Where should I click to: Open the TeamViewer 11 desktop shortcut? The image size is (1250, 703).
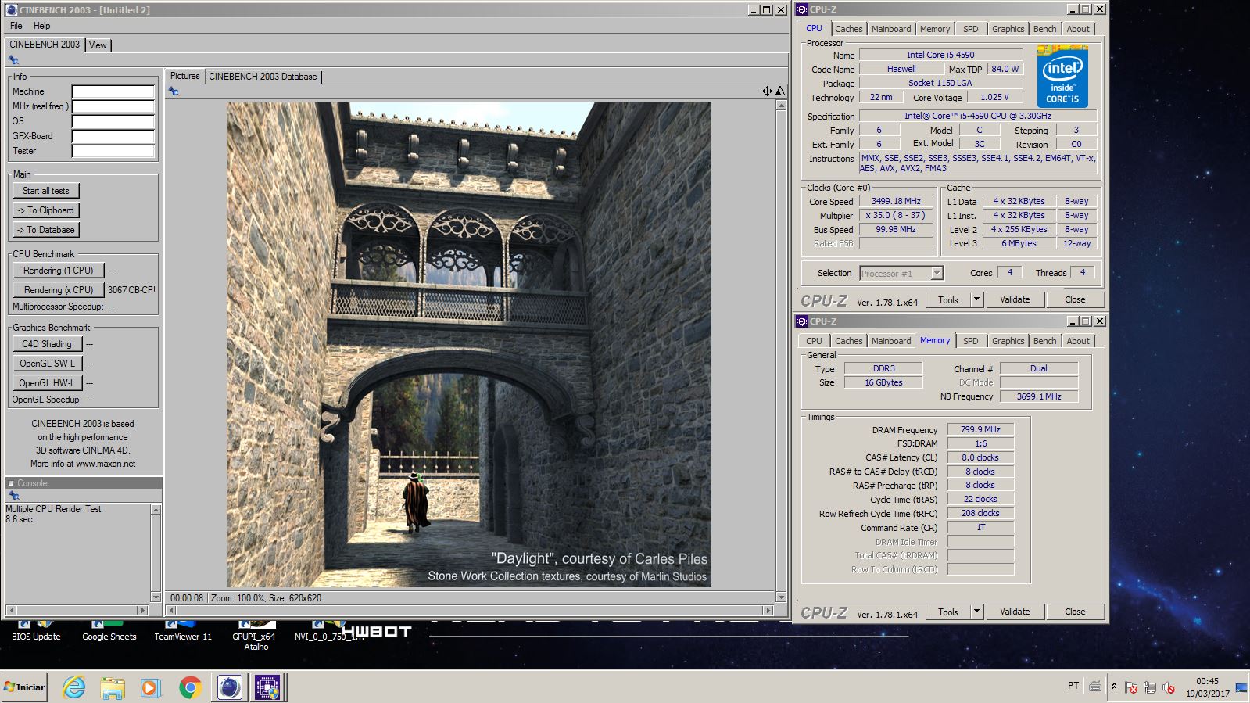click(x=183, y=632)
